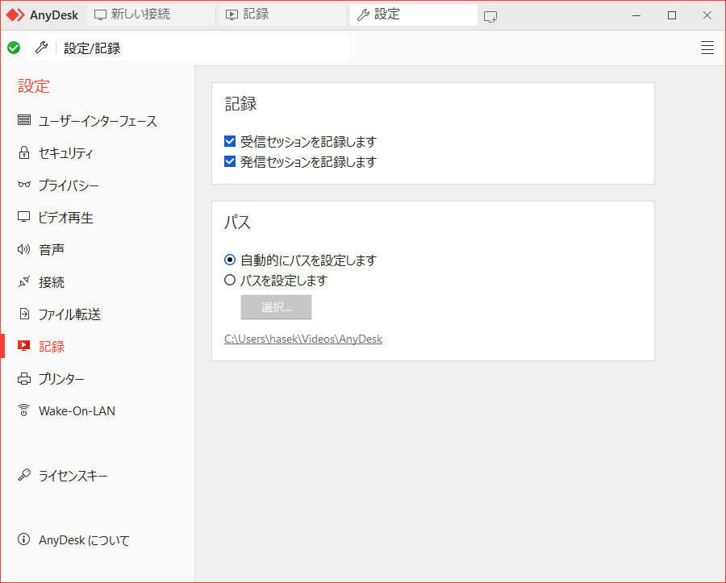Click the new session tab plus icon

coord(490,17)
